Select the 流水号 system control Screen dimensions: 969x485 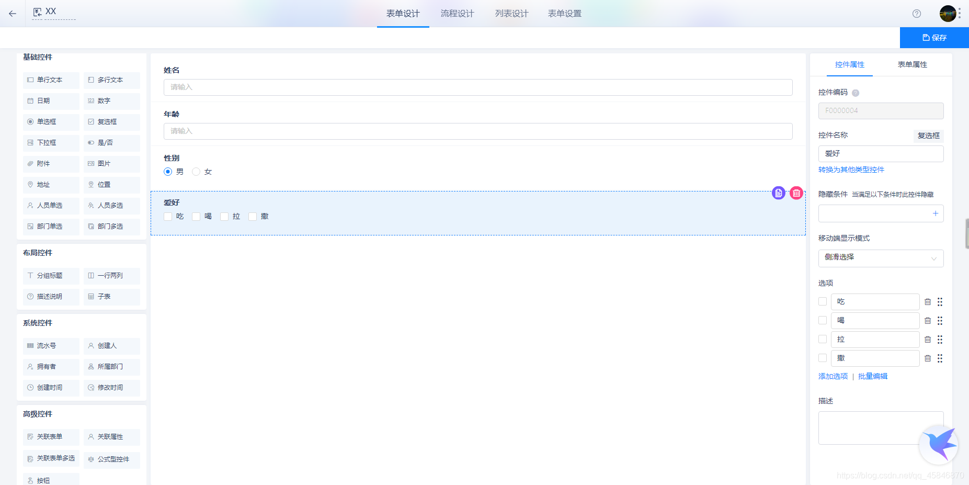(51, 346)
